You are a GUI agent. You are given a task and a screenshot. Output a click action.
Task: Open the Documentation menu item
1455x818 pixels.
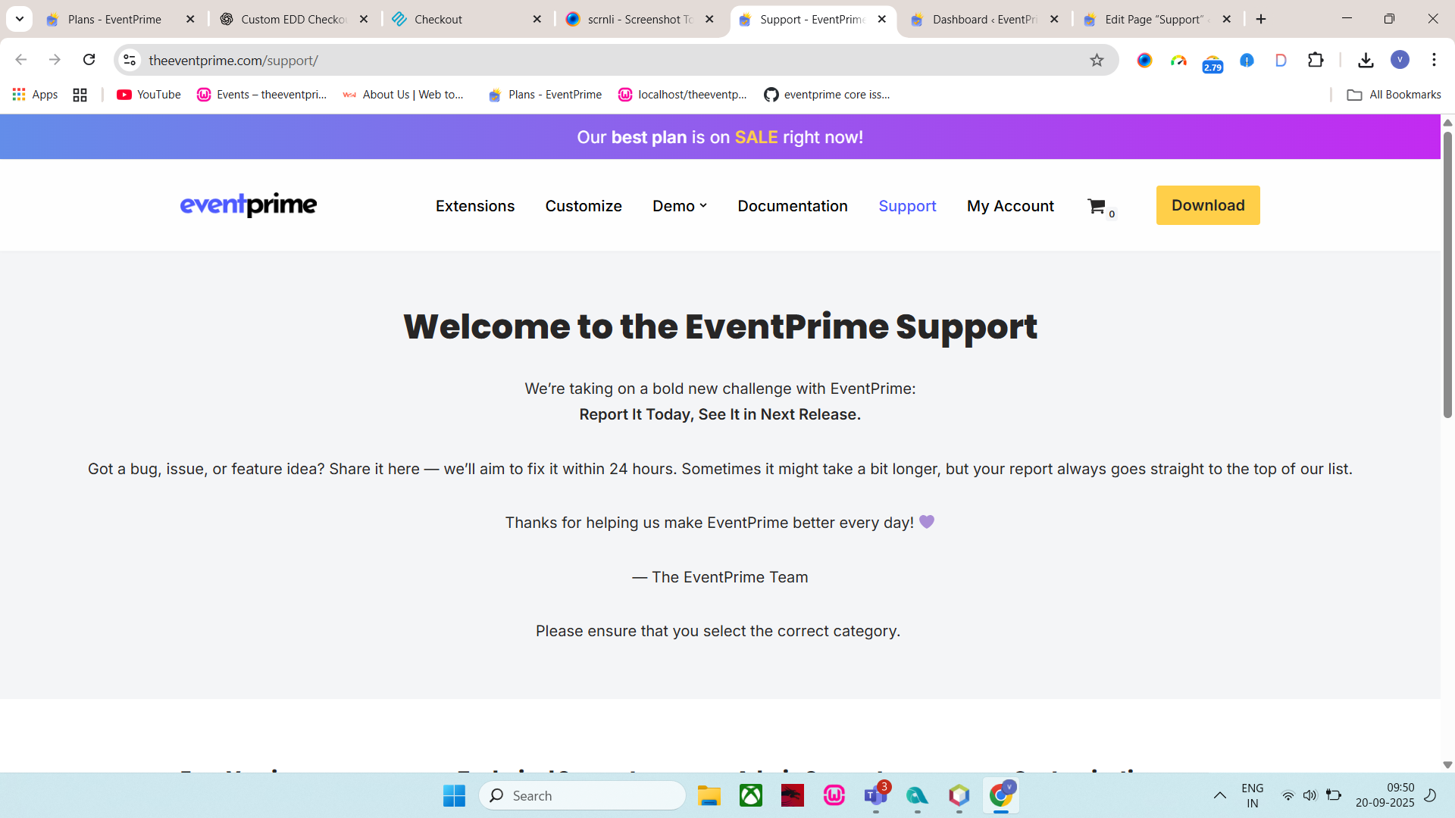point(792,206)
